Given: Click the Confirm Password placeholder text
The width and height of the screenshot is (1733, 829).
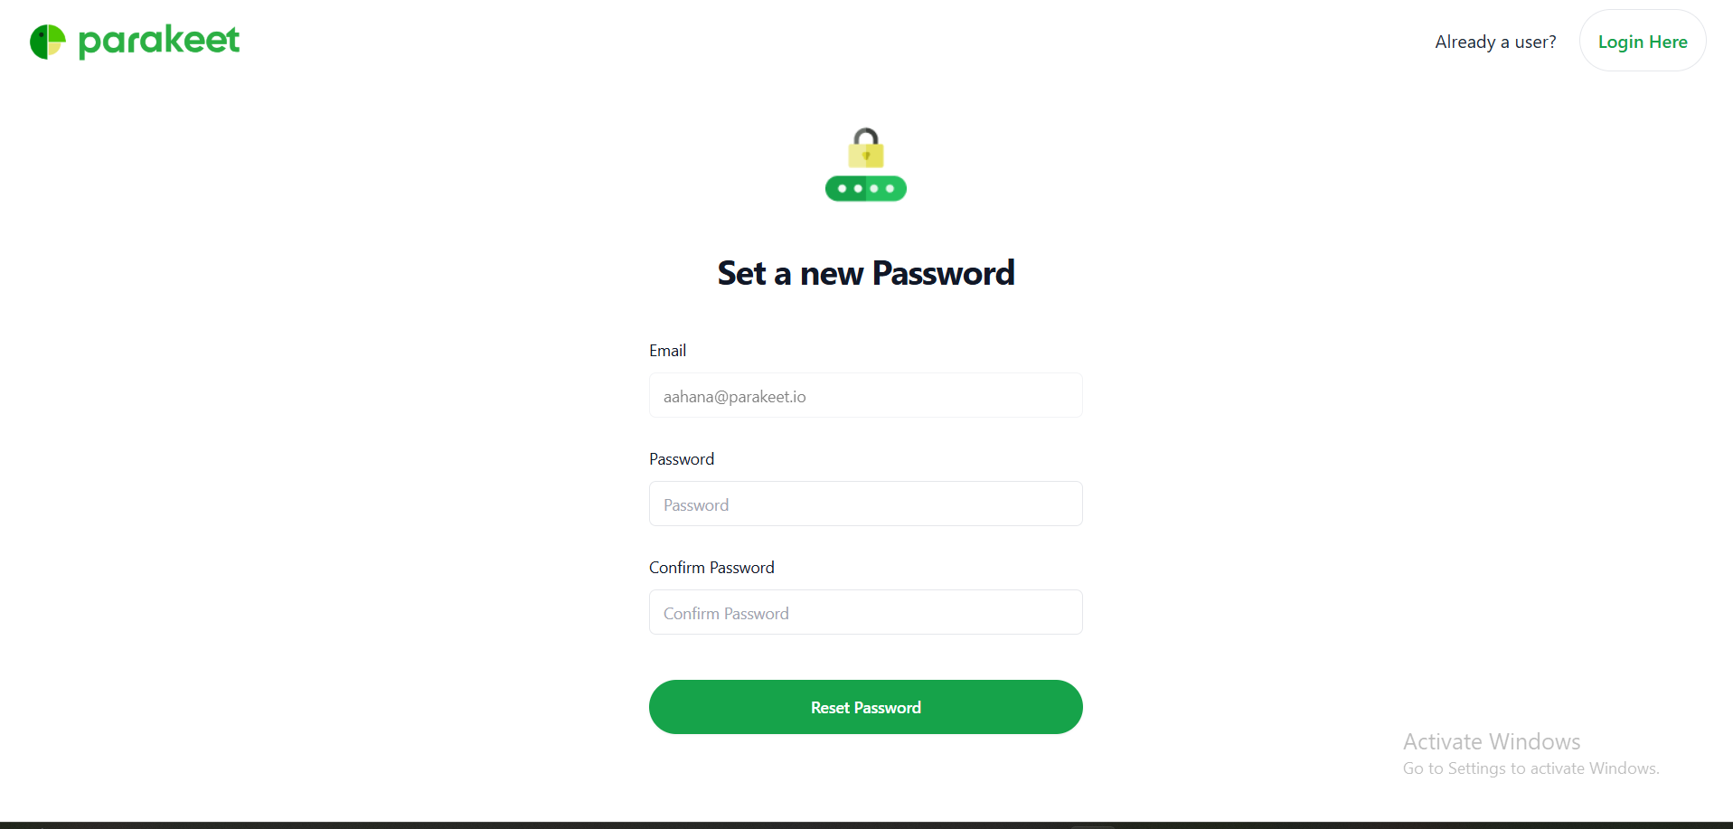Looking at the screenshot, I should (x=726, y=614).
